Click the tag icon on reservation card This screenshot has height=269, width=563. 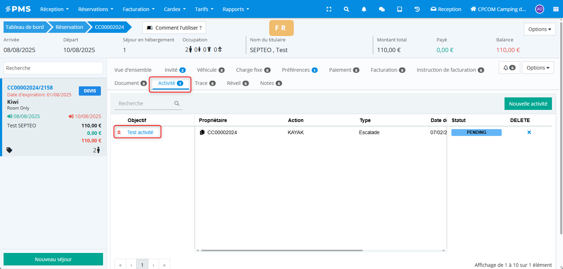(x=10, y=150)
